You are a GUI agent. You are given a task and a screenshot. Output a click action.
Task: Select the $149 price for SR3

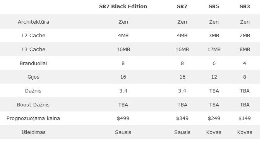[245, 118]
